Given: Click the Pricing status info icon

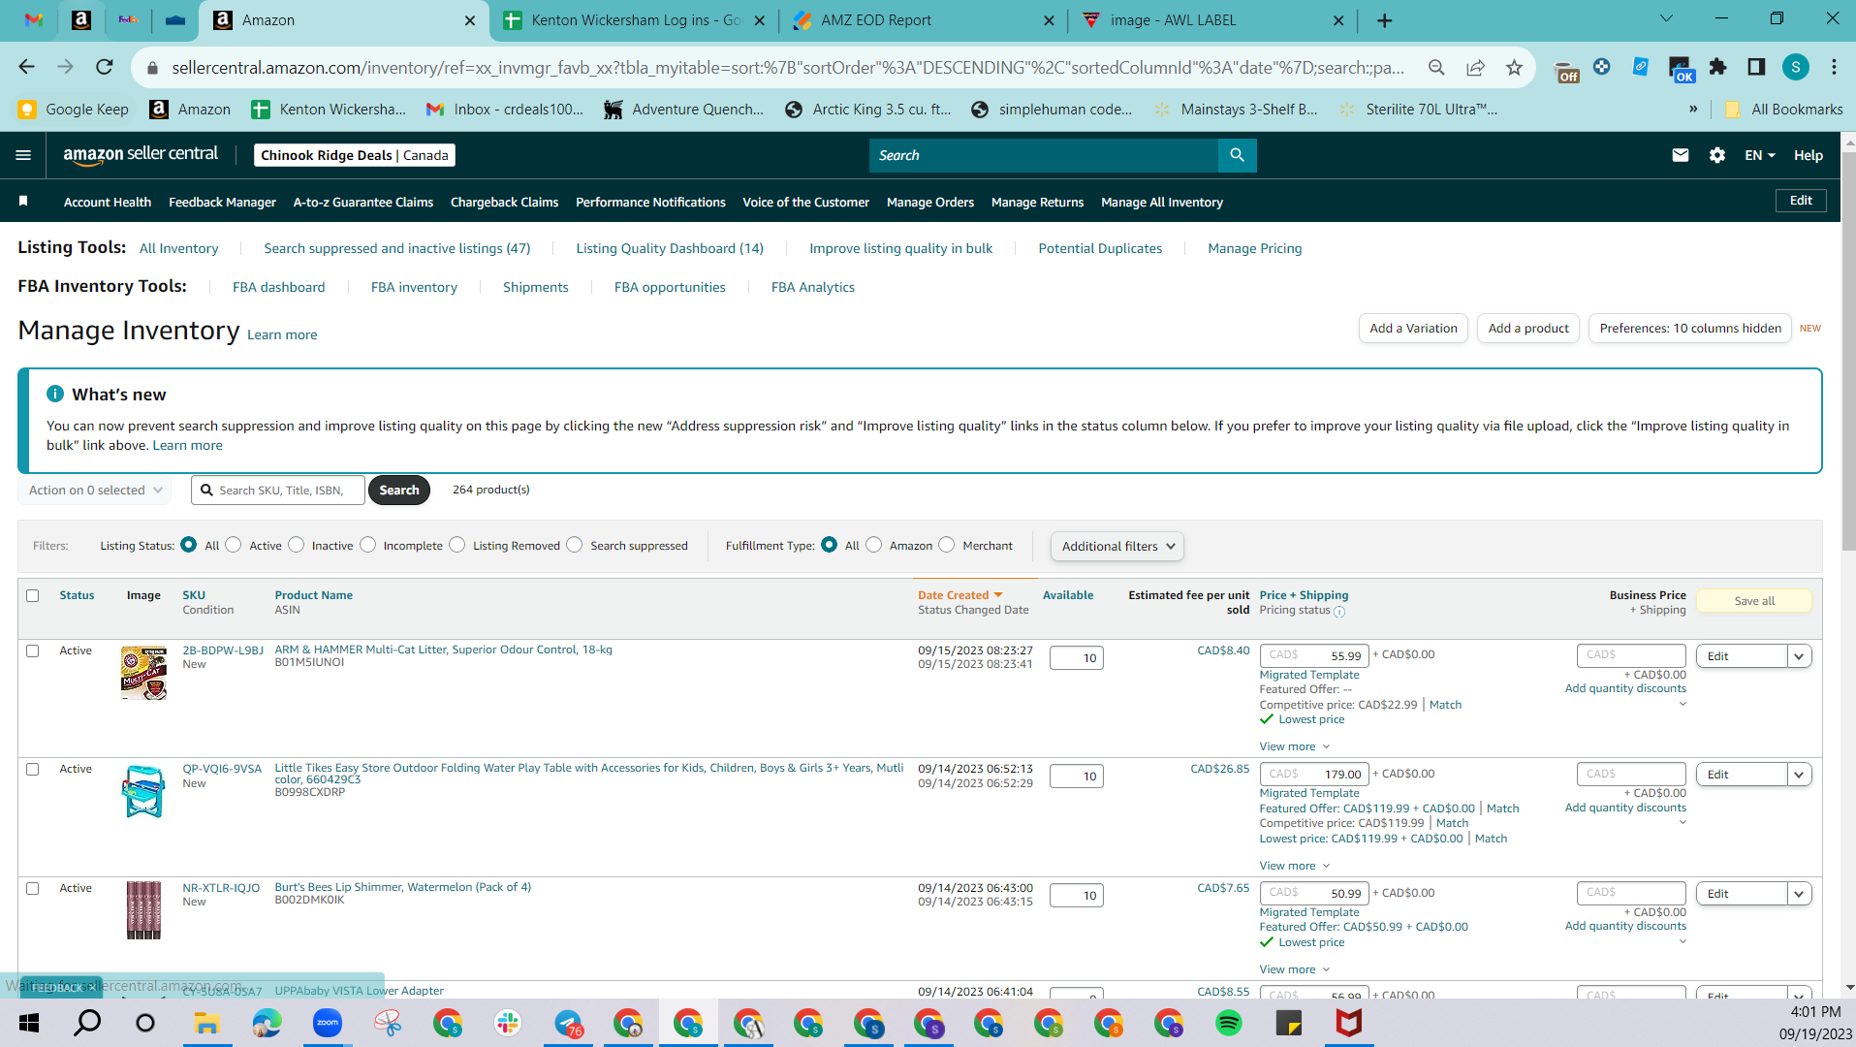Looking at the screenshot, I should coord(1339,612).
